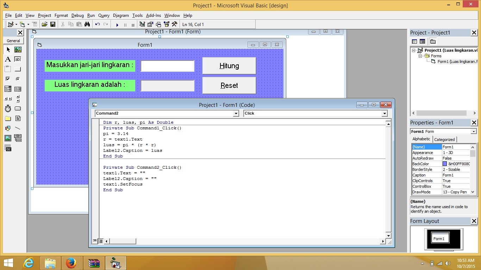Pick the Image control tool
This screenshot has width=481, height=270.
8,138
